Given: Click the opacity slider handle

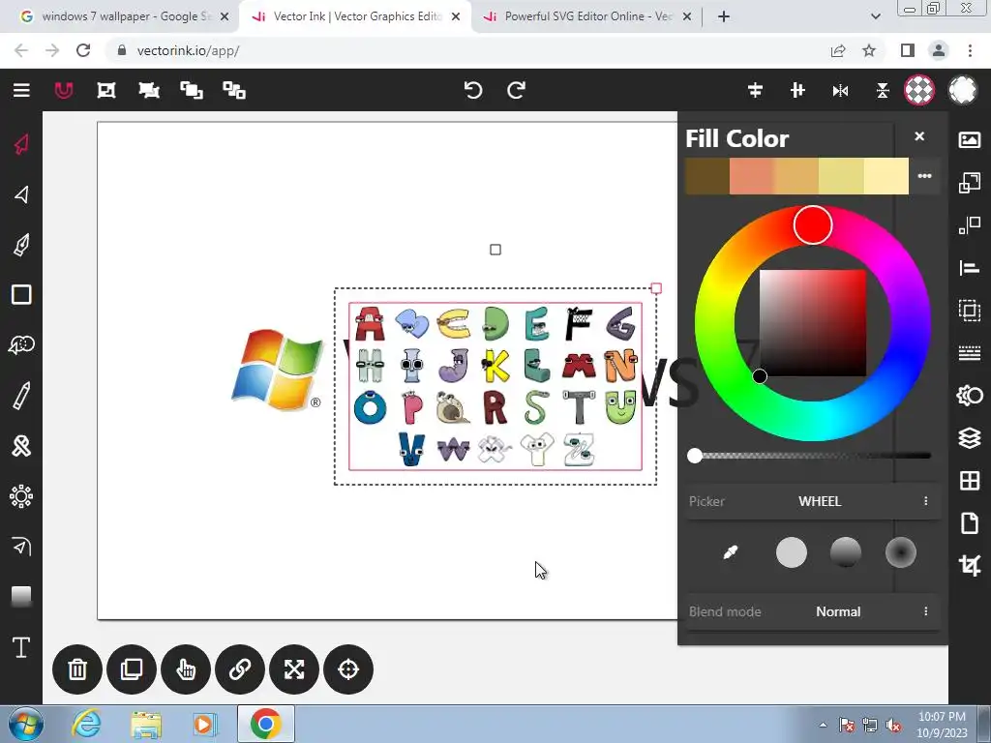Looking at the screenshot, I should click(x=695, y=456).
